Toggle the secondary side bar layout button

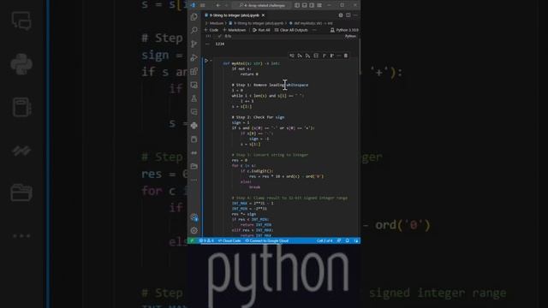312,5
